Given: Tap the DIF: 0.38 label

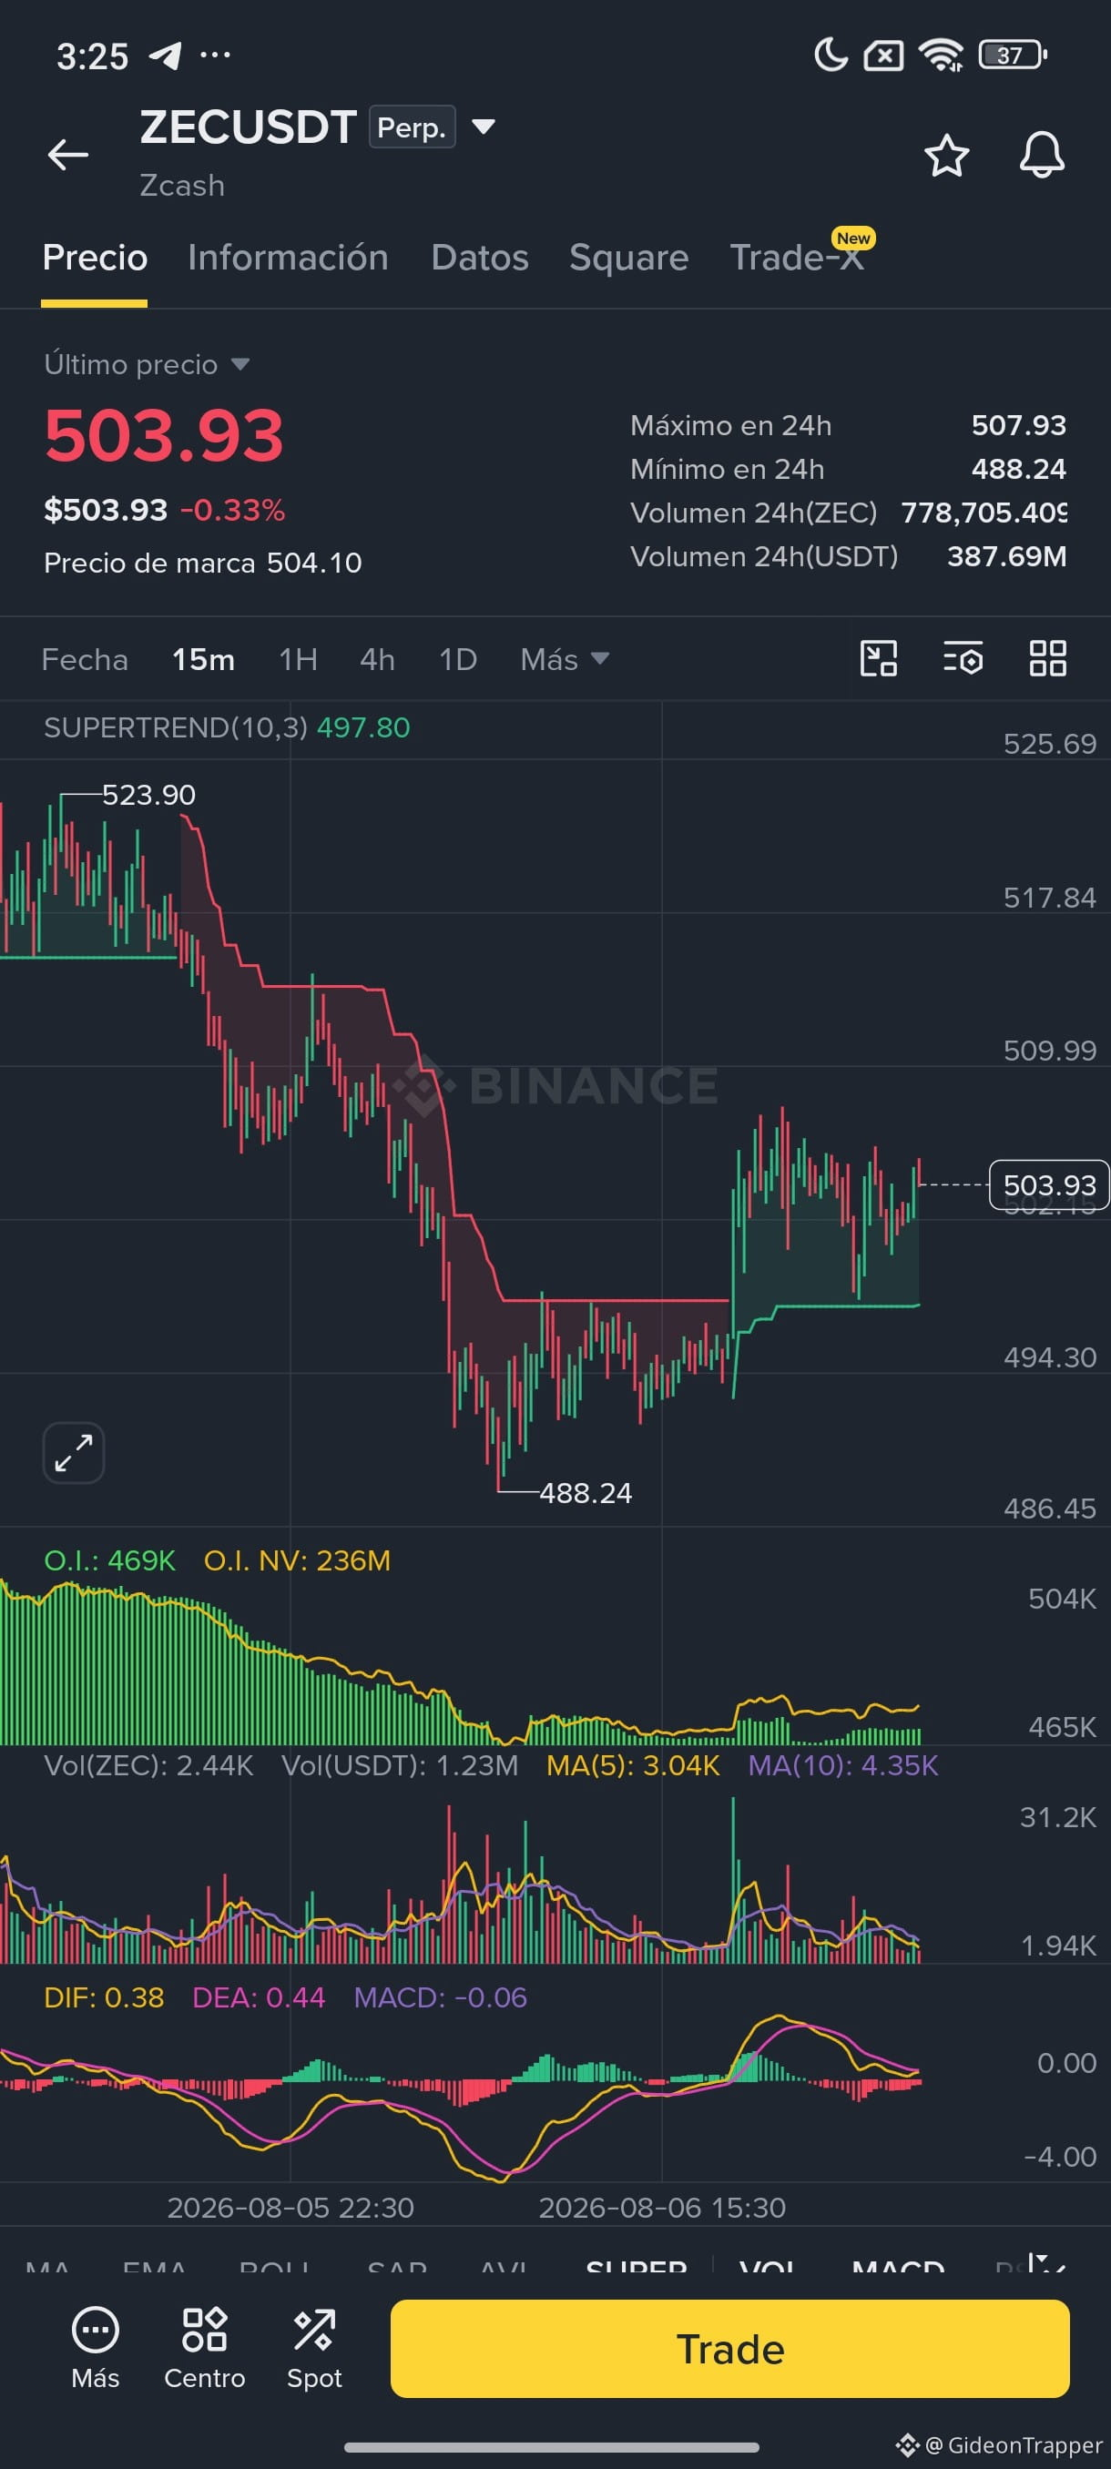Looking at the screenshot, I should [104, 1997].
